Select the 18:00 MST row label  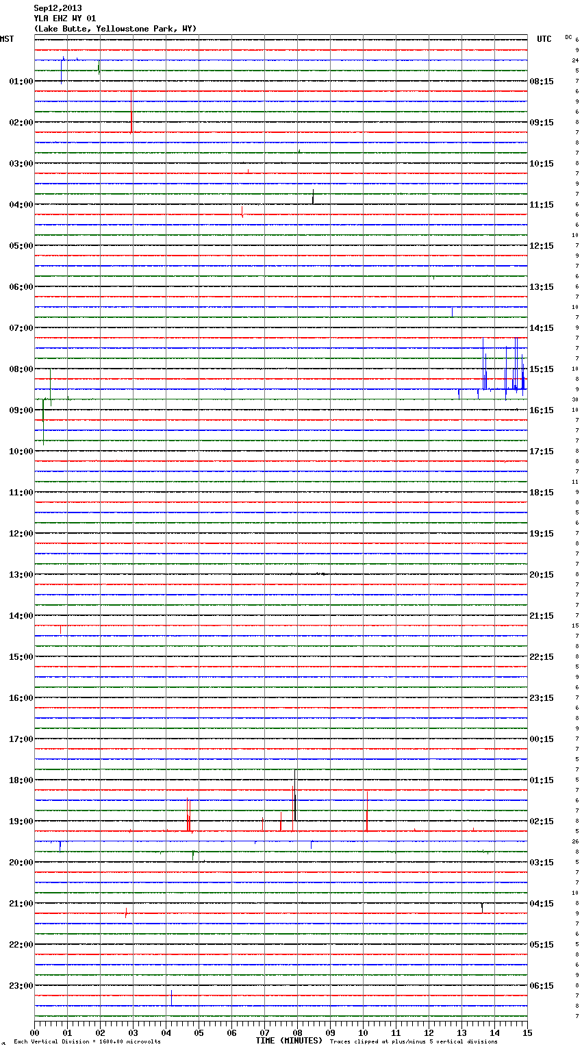21,780
